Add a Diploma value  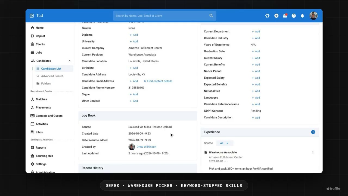point(133,35)
